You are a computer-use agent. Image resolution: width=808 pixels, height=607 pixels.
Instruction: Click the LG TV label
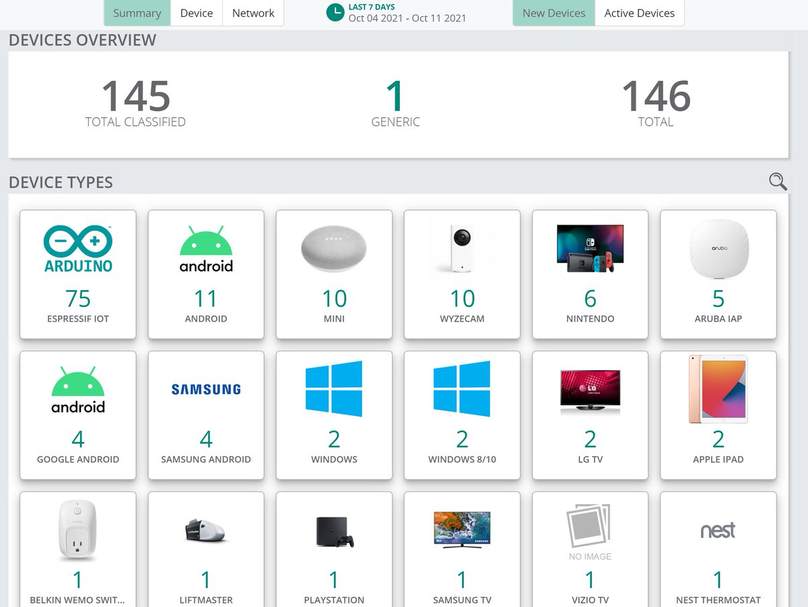pos(590,459)
